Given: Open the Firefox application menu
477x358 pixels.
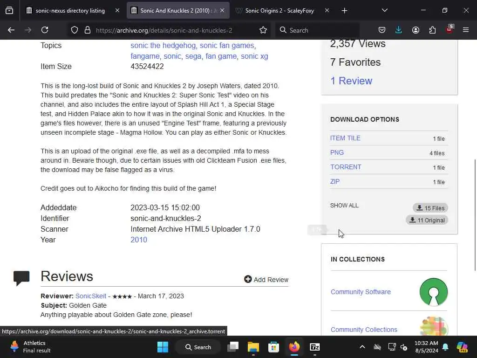Looking at the screenshot, I should (466, 30).
